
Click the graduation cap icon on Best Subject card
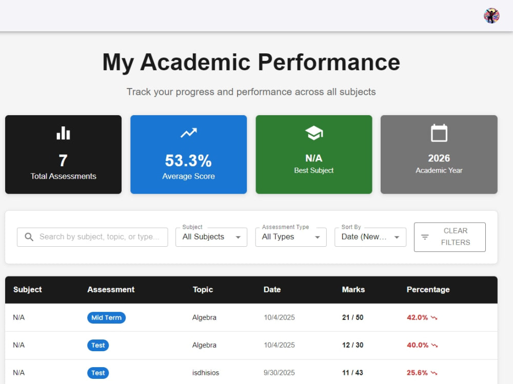point(314,133)
